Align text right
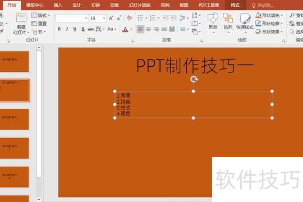The height and width of the screenshot is (202, 303). (x=156, y=29)
